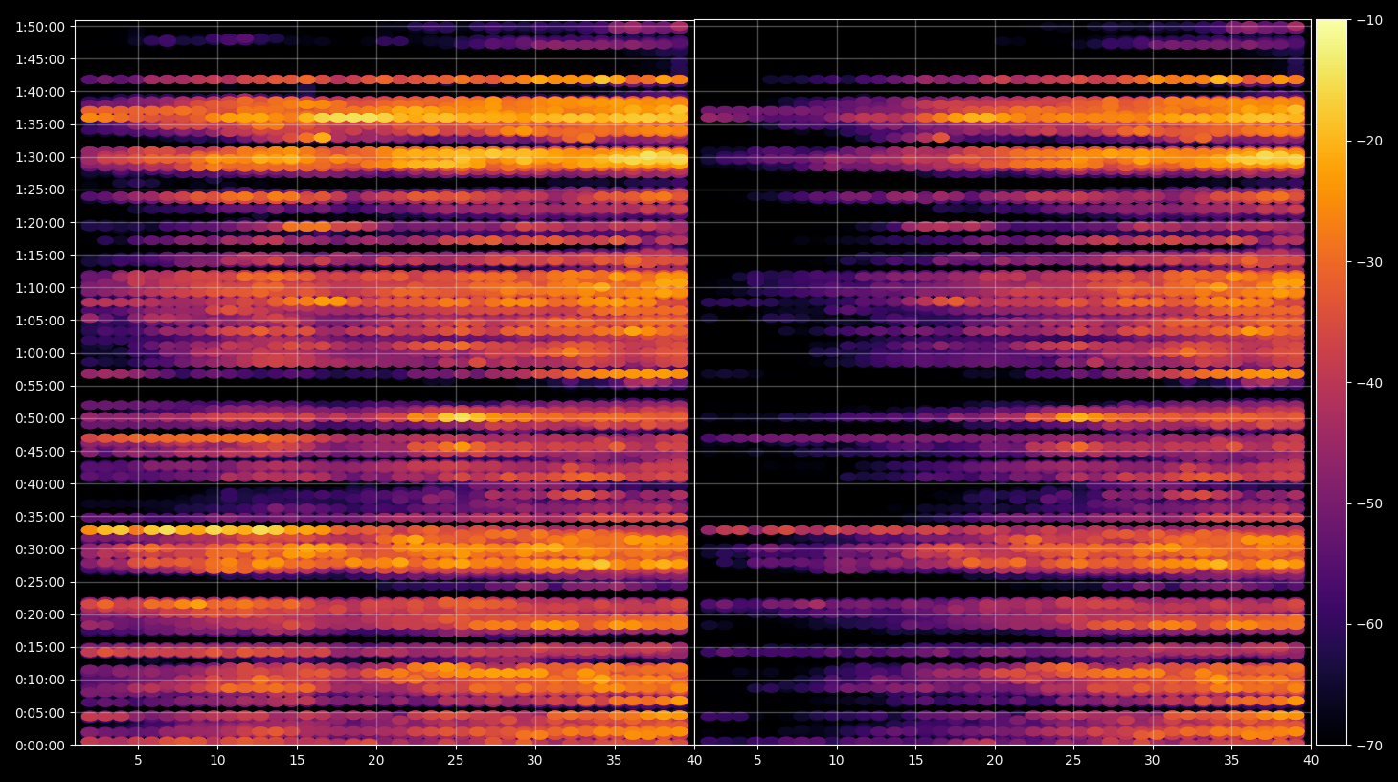Select x-axis label 20 under left panel
The image size is (1398, 782).
(376, 761)
